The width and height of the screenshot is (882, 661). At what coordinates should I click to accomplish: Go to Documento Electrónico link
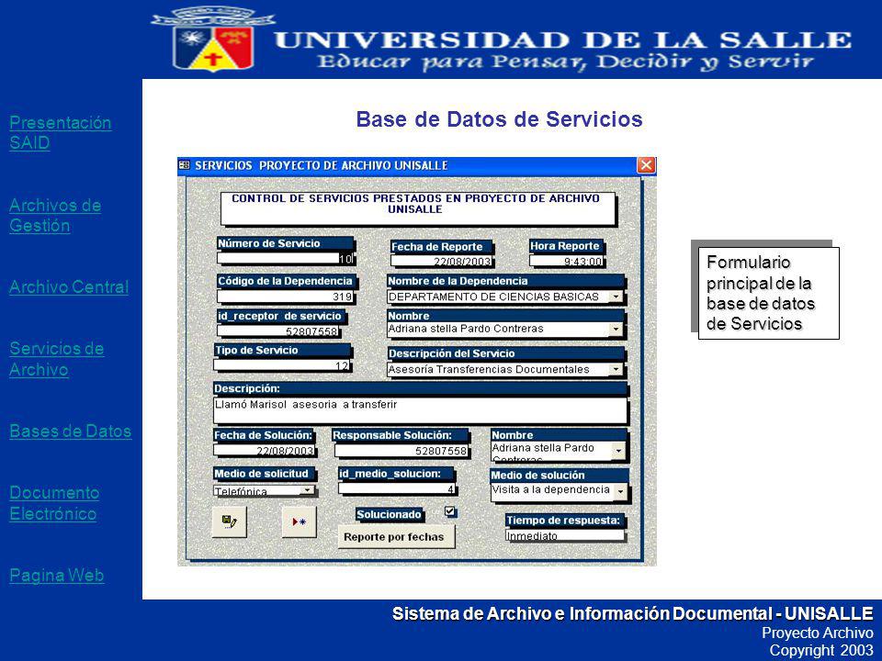(x=54, y=503)
